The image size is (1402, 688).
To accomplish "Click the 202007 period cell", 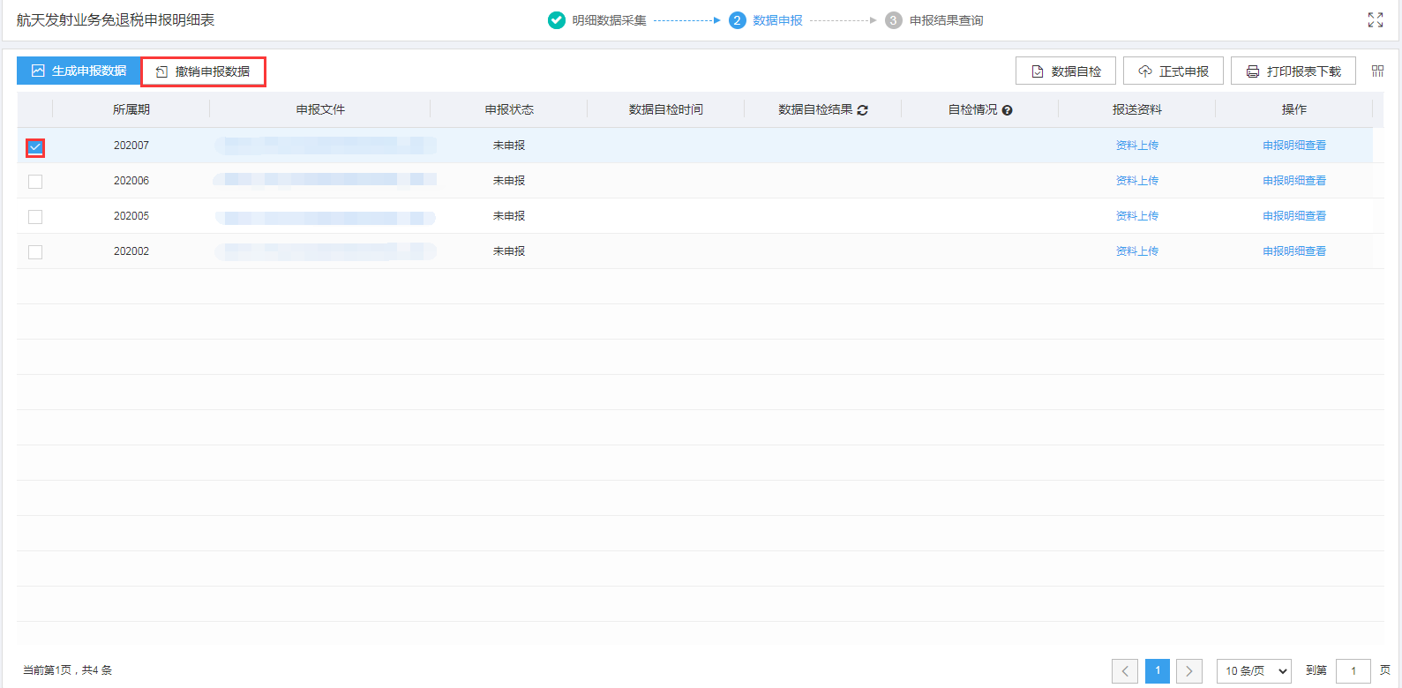I will click(x=131, y=146).
